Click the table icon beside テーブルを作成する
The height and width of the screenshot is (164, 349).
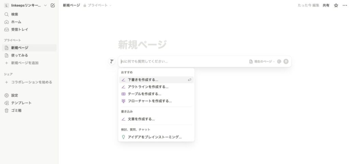(x=123, y=94)
